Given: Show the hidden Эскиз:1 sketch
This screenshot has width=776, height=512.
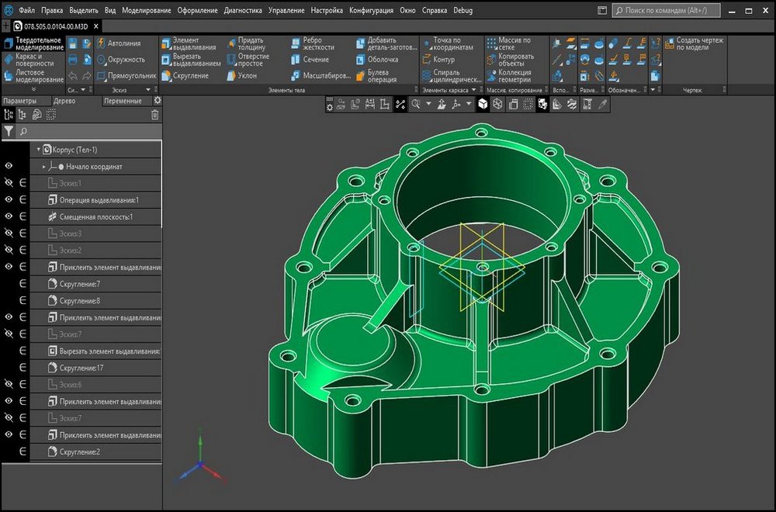Looking at the screenshot, I should [9, 183].
